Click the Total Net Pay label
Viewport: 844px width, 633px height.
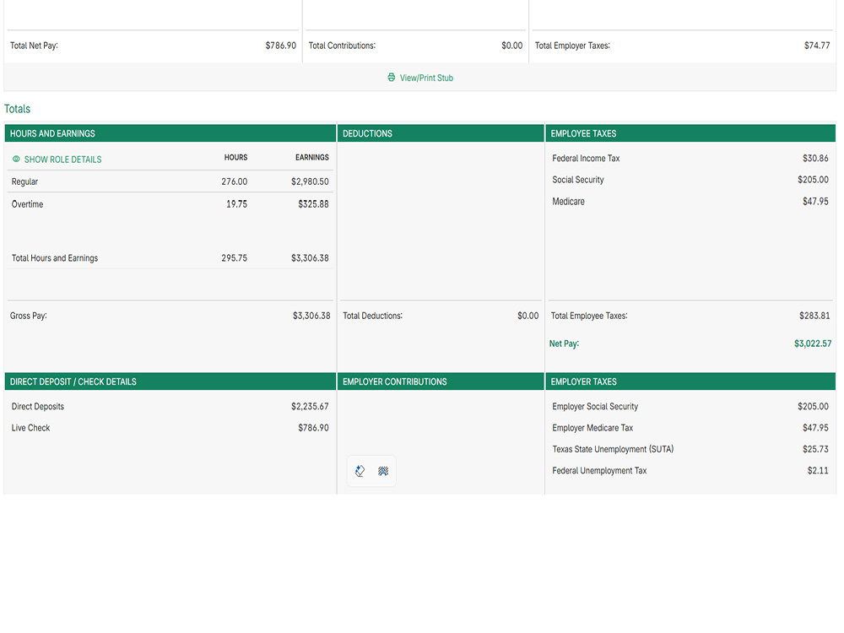[x=34, y=46]
